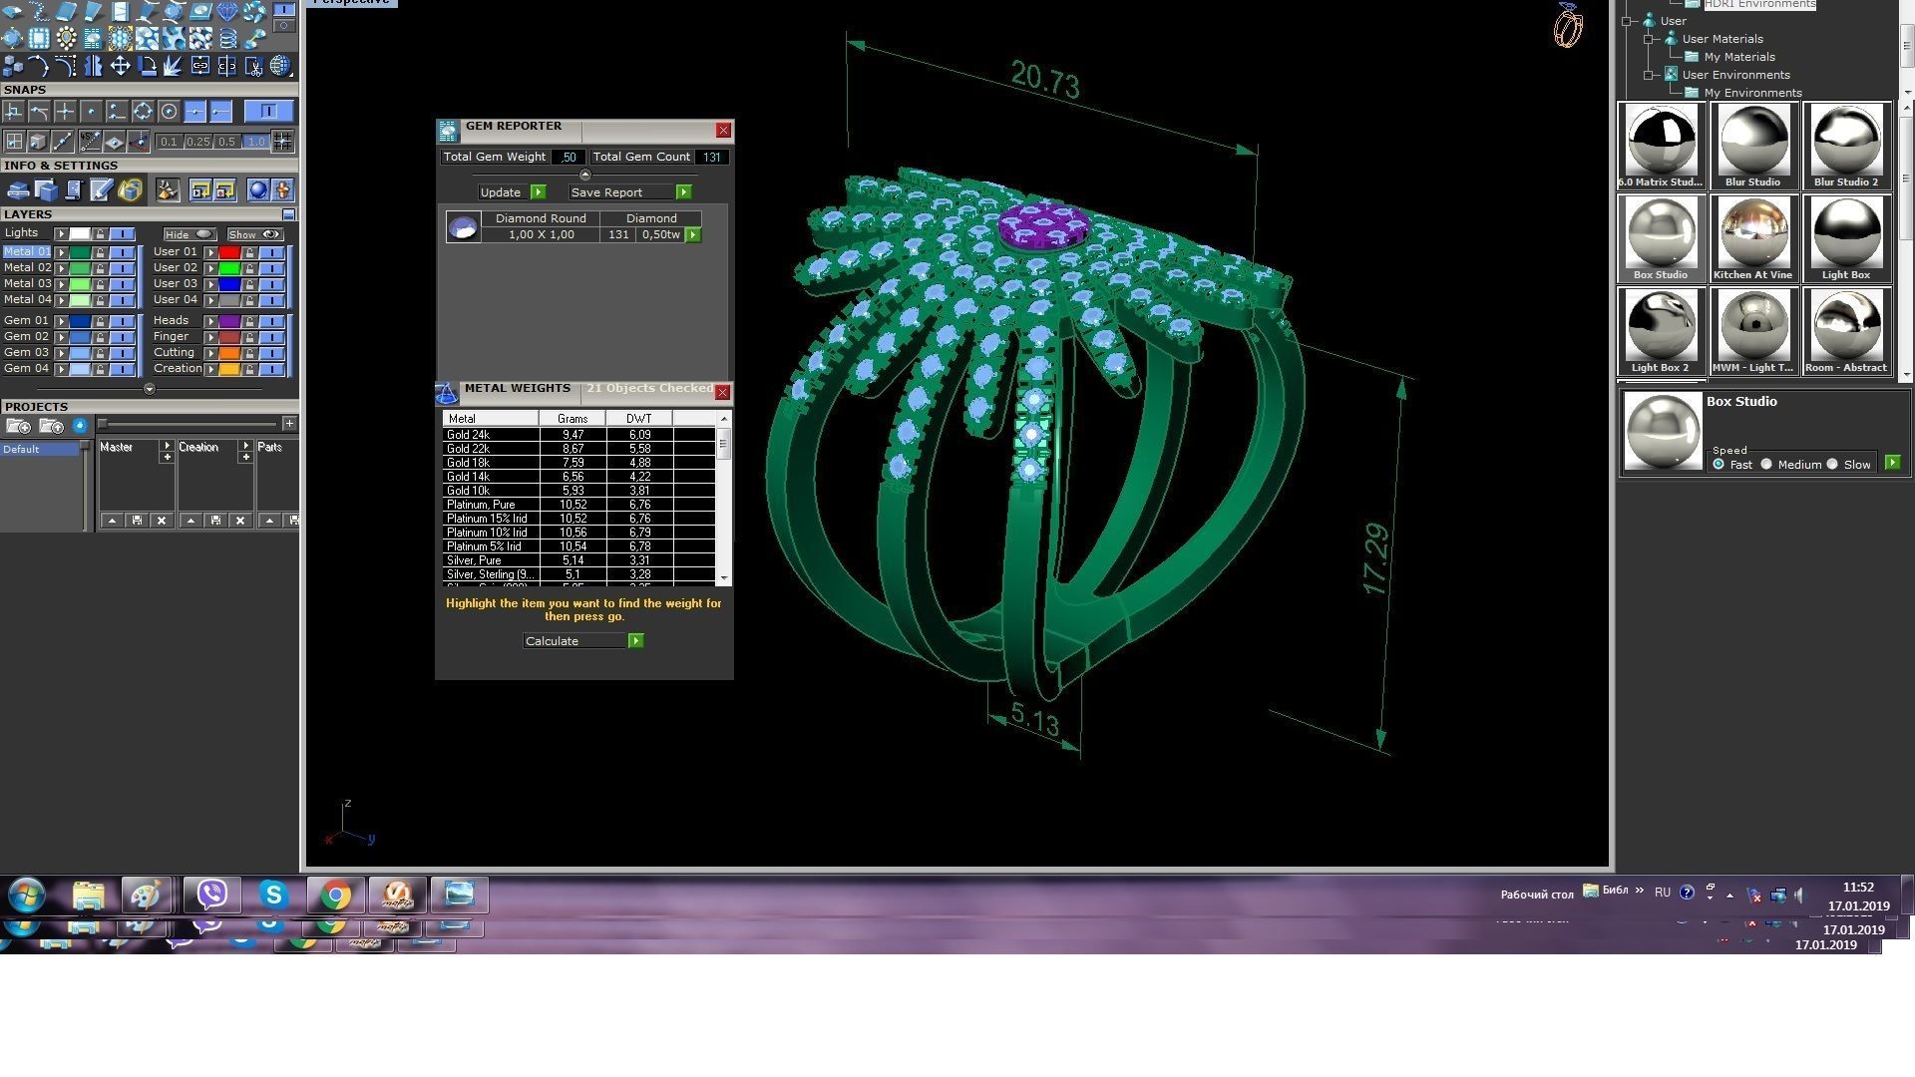Select the Medium speed radio button
This screenshot has height=1077, width=1915.
1766,465
